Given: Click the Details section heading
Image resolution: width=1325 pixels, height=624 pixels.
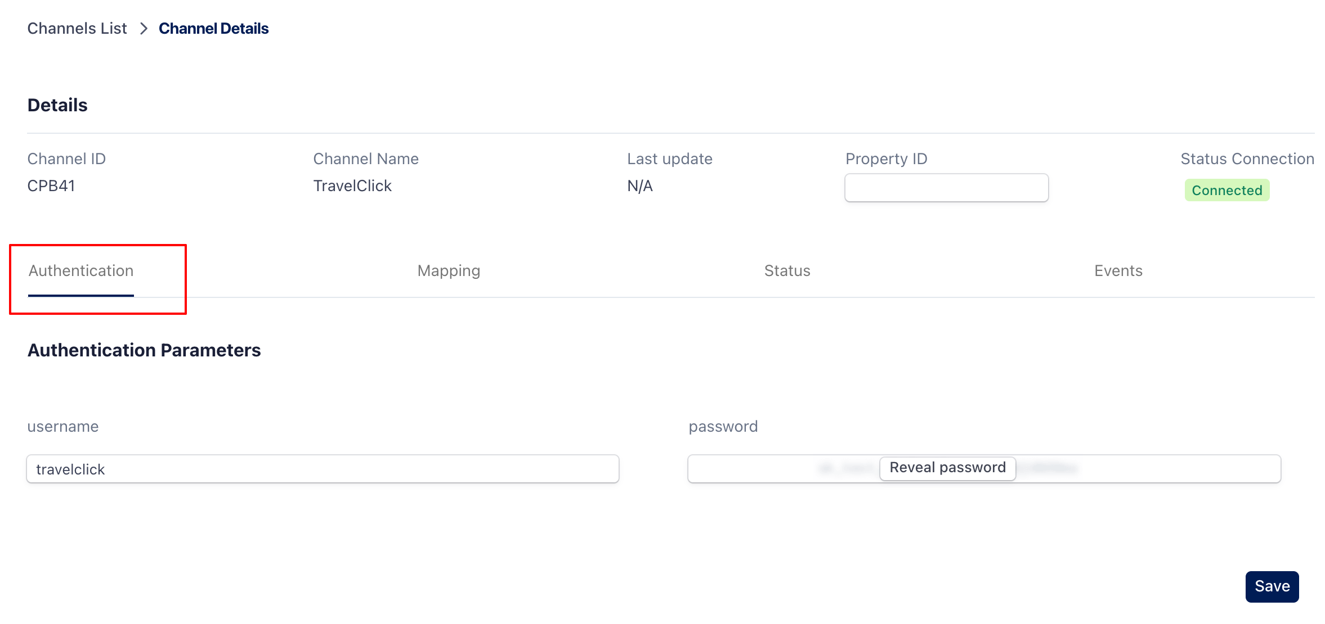Looking at the screenshot, I should tap(57, 105).
